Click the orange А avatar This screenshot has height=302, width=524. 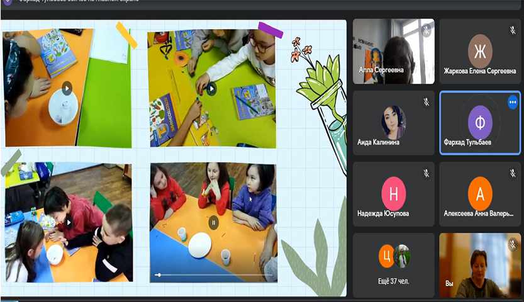click(x=480, y=194)
